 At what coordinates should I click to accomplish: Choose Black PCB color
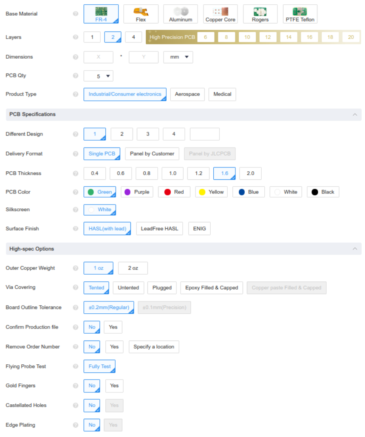point(323,192)
